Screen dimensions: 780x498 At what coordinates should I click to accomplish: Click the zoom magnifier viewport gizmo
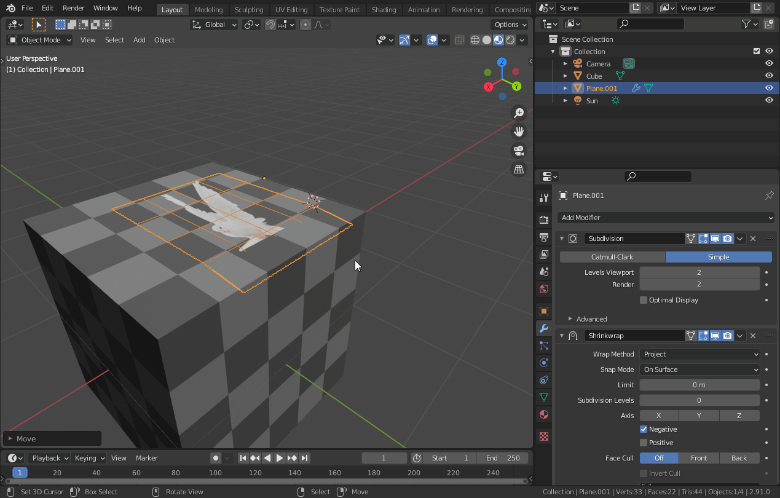tap(519, 113)
